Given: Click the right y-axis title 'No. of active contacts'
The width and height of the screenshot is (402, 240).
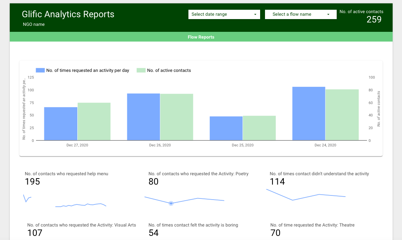Looking at the screenshot, I should point(378,109).
